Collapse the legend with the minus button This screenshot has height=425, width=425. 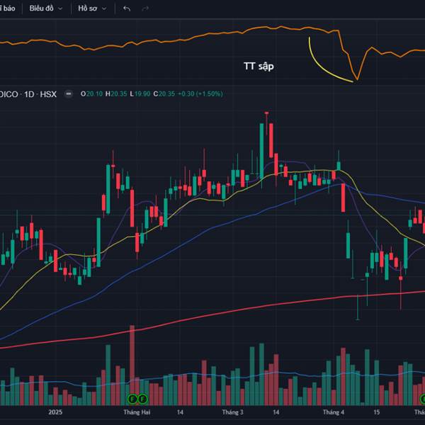click(x=69, y=94)
